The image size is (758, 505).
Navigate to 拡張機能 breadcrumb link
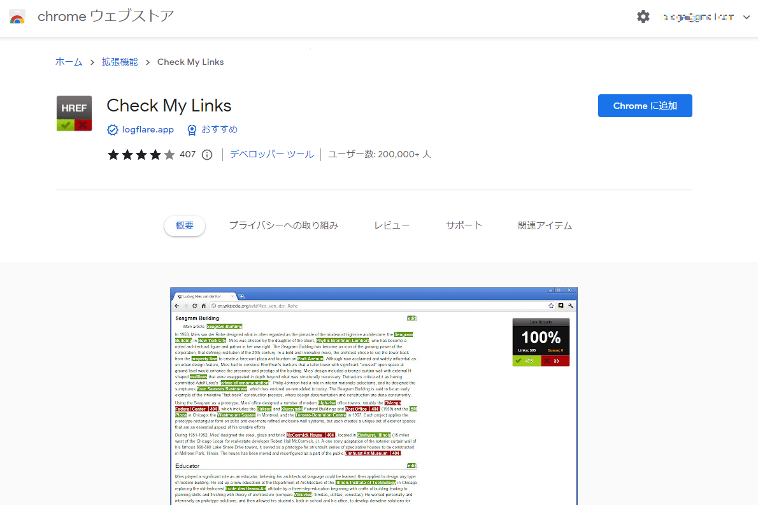tap(120, 62)
